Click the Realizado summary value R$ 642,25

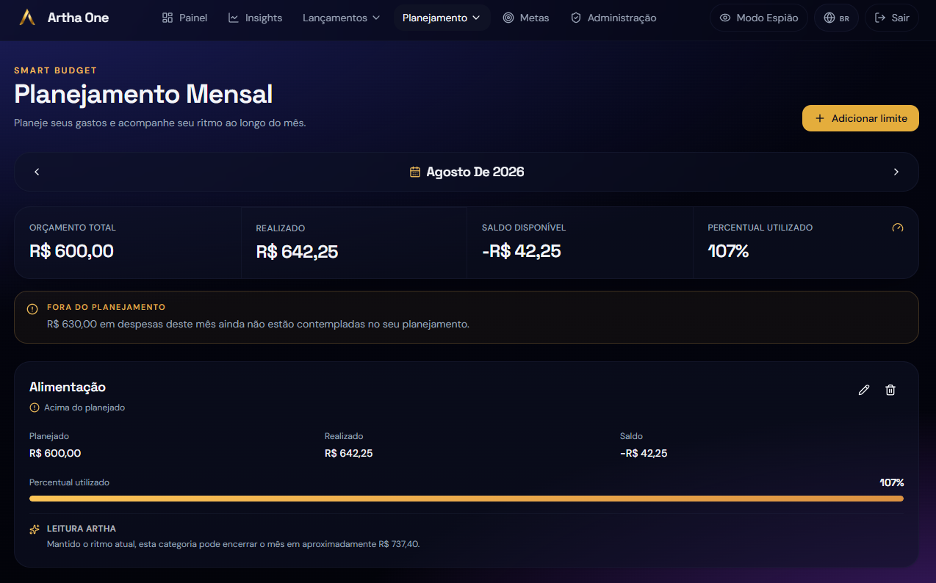point(297,252)
